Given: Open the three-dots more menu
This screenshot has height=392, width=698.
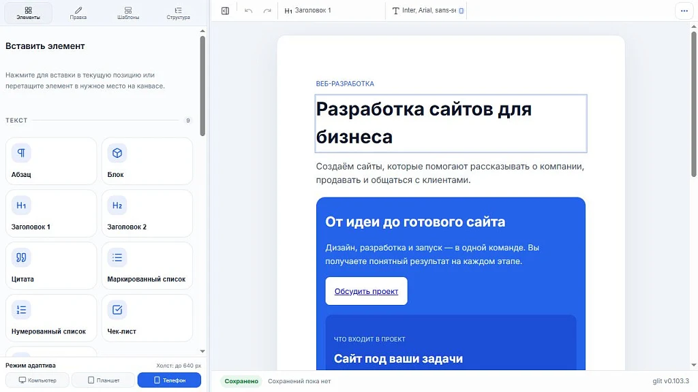Looking at the screenshot, I should coord(684,11).
